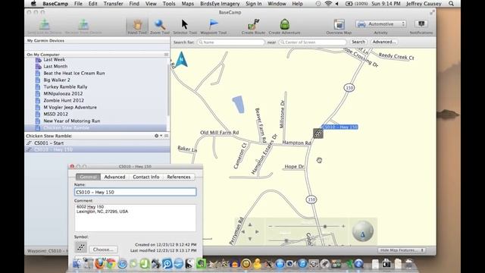The height and width of the screenshot is (273, 485).
Task: Click the Search button
Action: coord(358,42)
